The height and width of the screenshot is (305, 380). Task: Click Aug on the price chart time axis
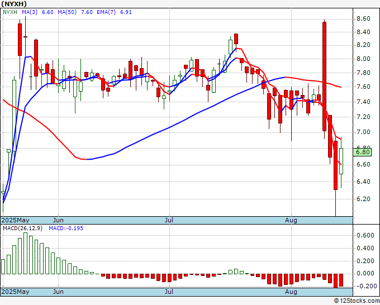click(x=291, y=220)
